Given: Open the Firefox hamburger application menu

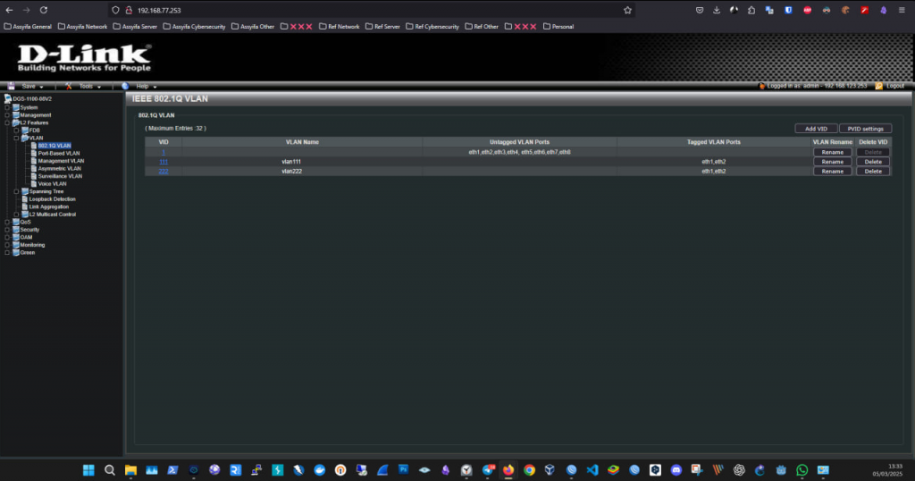Looking at the screenshot, I should 902,10.
